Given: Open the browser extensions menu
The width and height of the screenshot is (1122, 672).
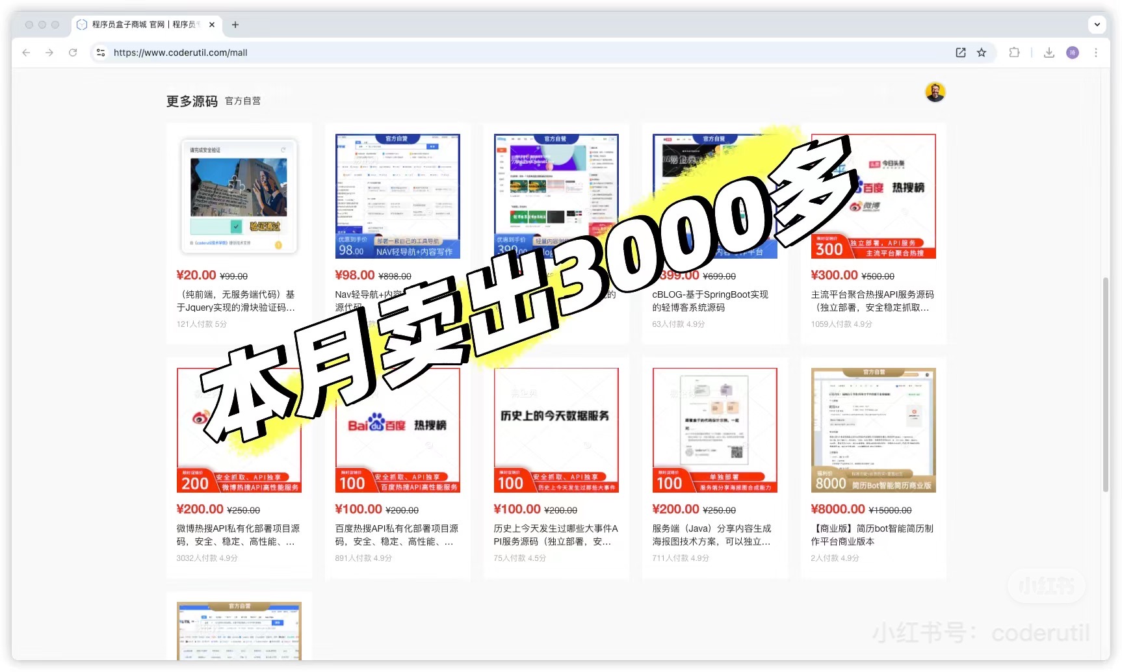Looking at the screenshot, I should 1014,53.
